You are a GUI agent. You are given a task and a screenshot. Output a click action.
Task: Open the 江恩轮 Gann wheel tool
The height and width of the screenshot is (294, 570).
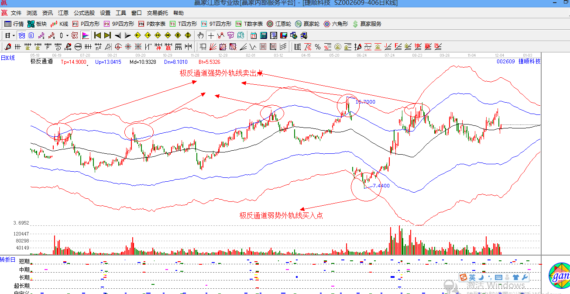pos(279,24)
